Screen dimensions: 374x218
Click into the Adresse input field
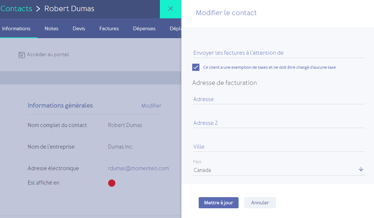[278, 99]
